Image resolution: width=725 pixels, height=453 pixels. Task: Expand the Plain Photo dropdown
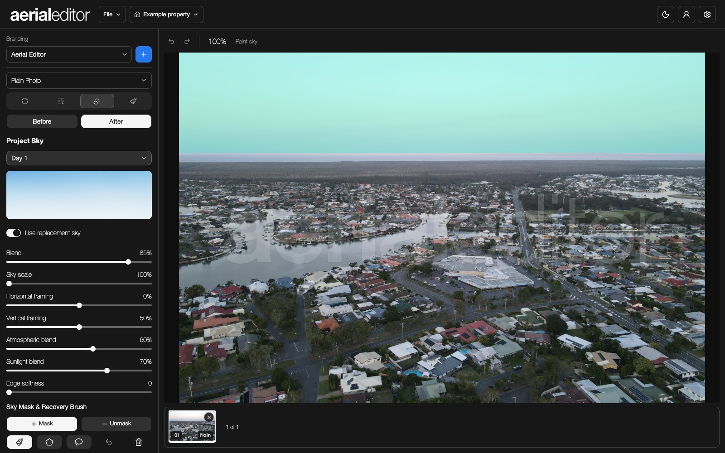[x=79, y=81]
